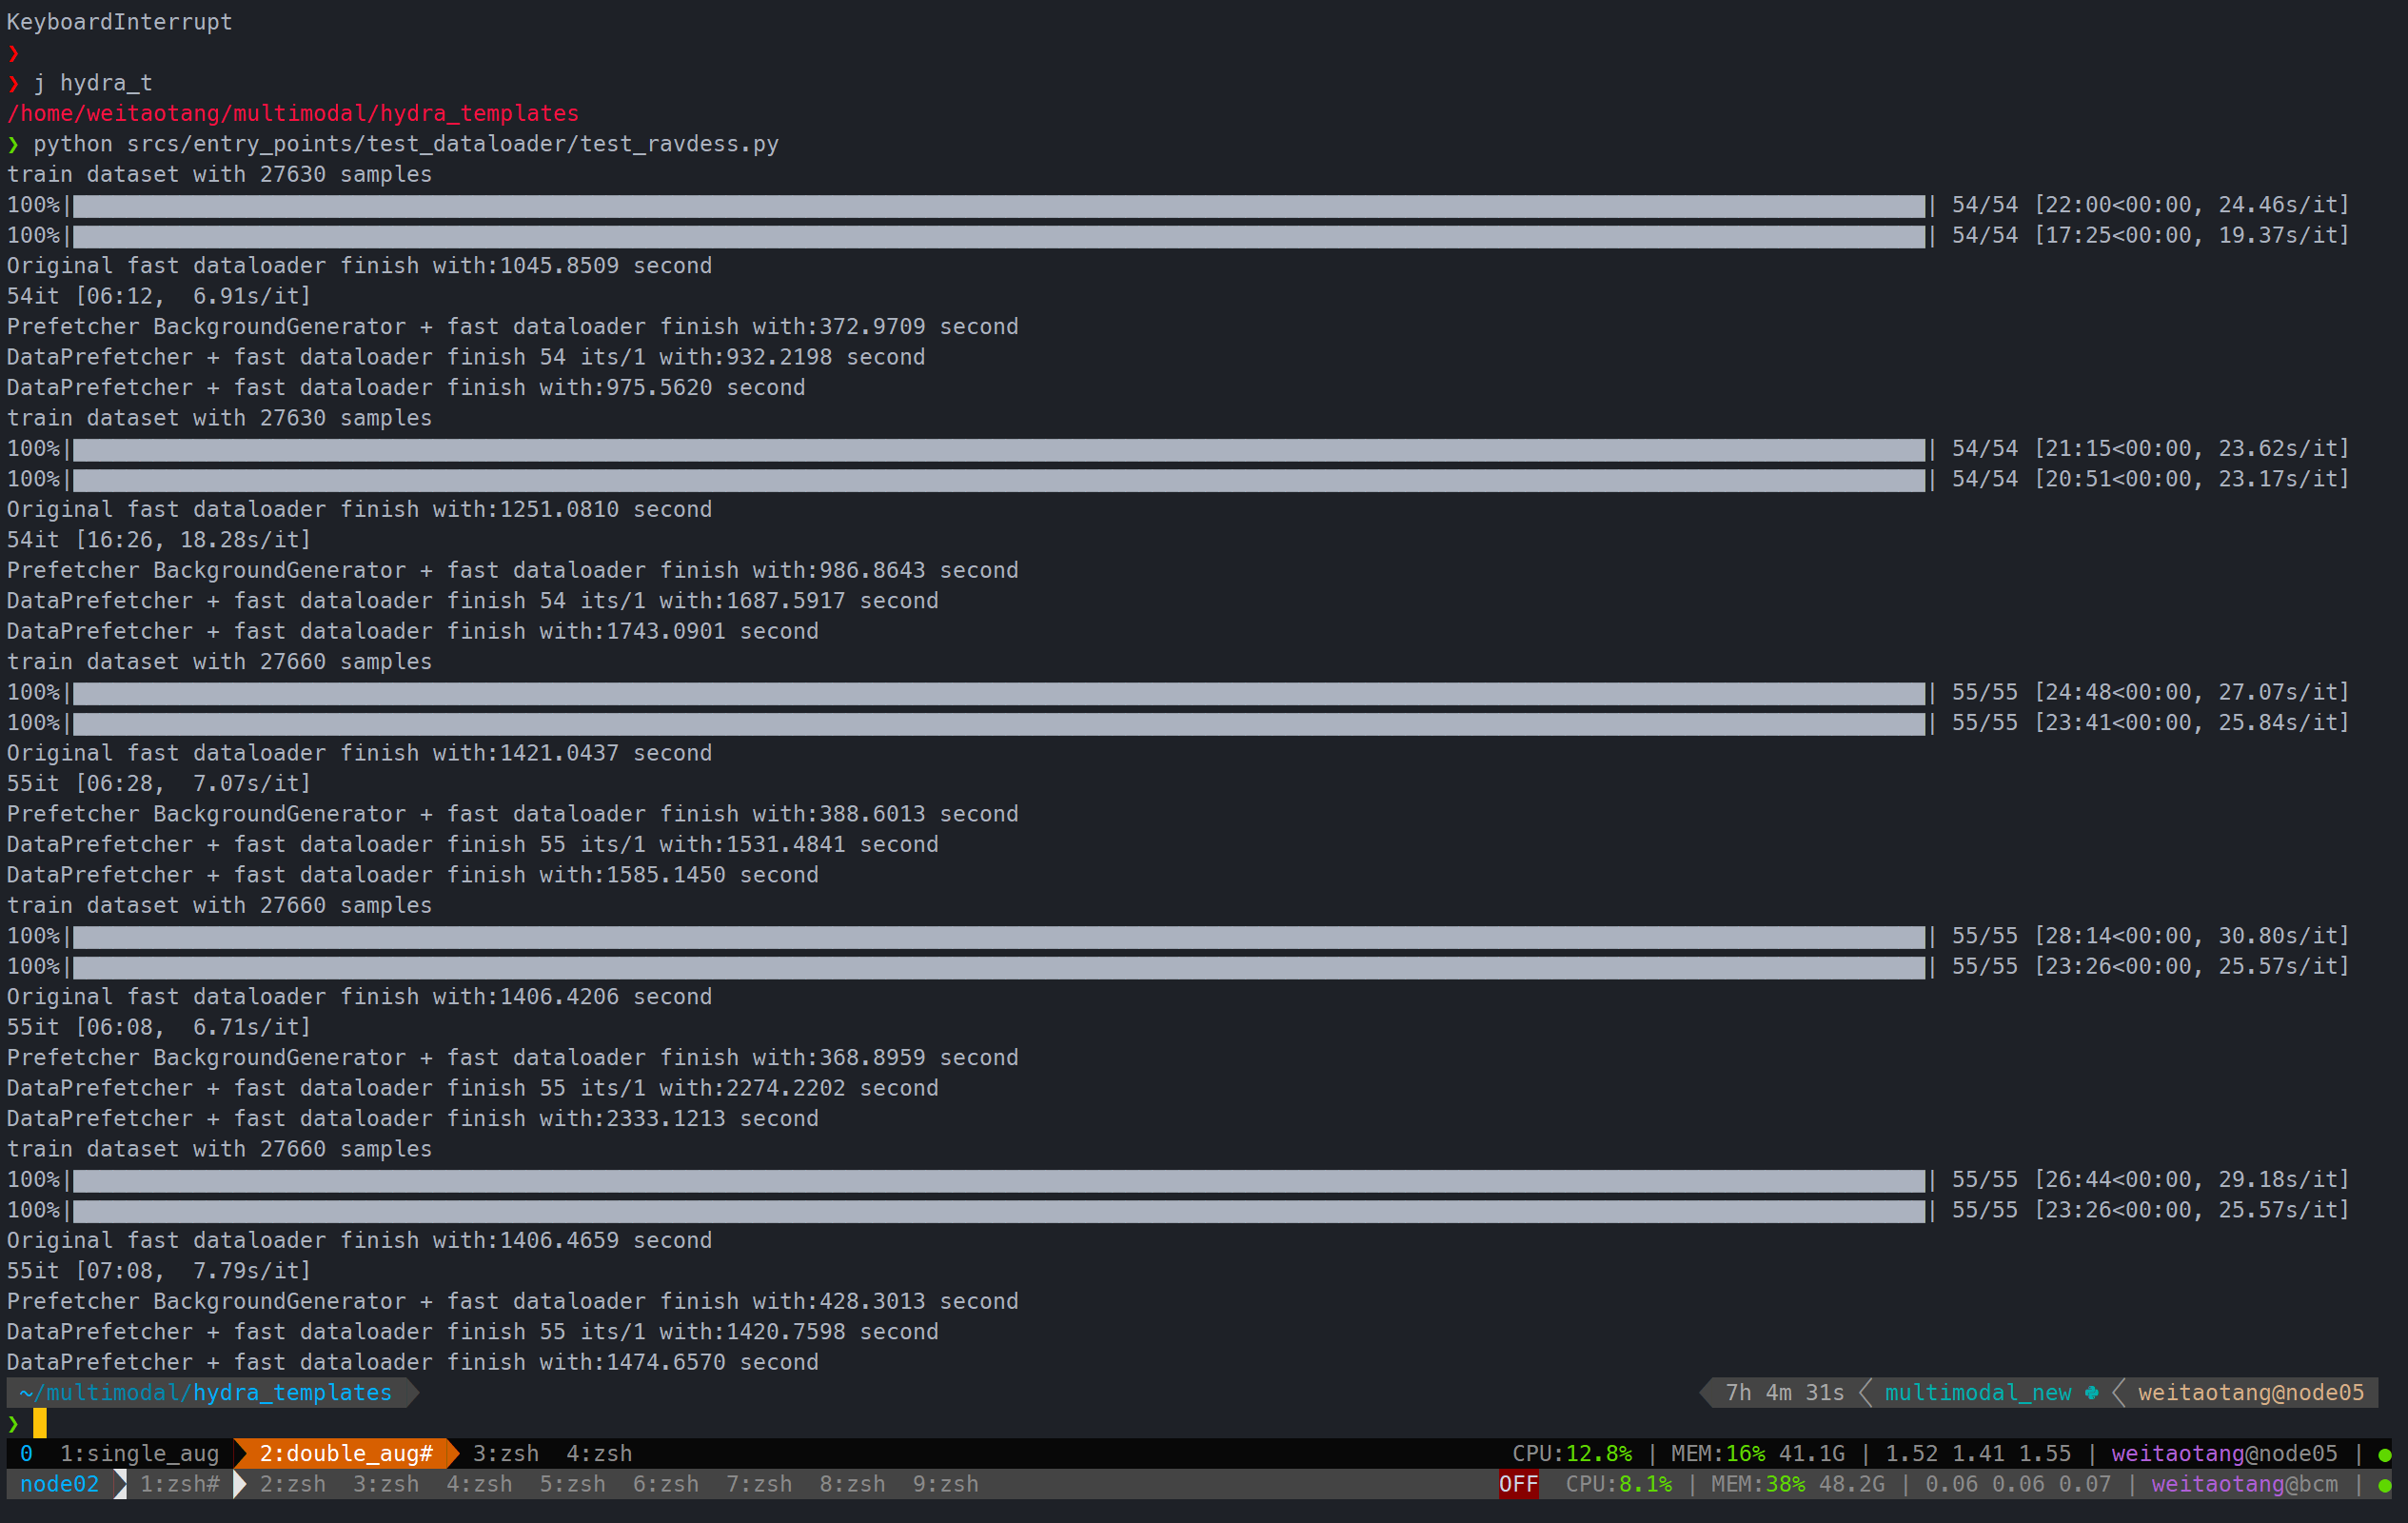The width and height of the screenshot is (2408, 1523).
Task: Click line with 1531.4841 second result
Action: click(473, 844)
